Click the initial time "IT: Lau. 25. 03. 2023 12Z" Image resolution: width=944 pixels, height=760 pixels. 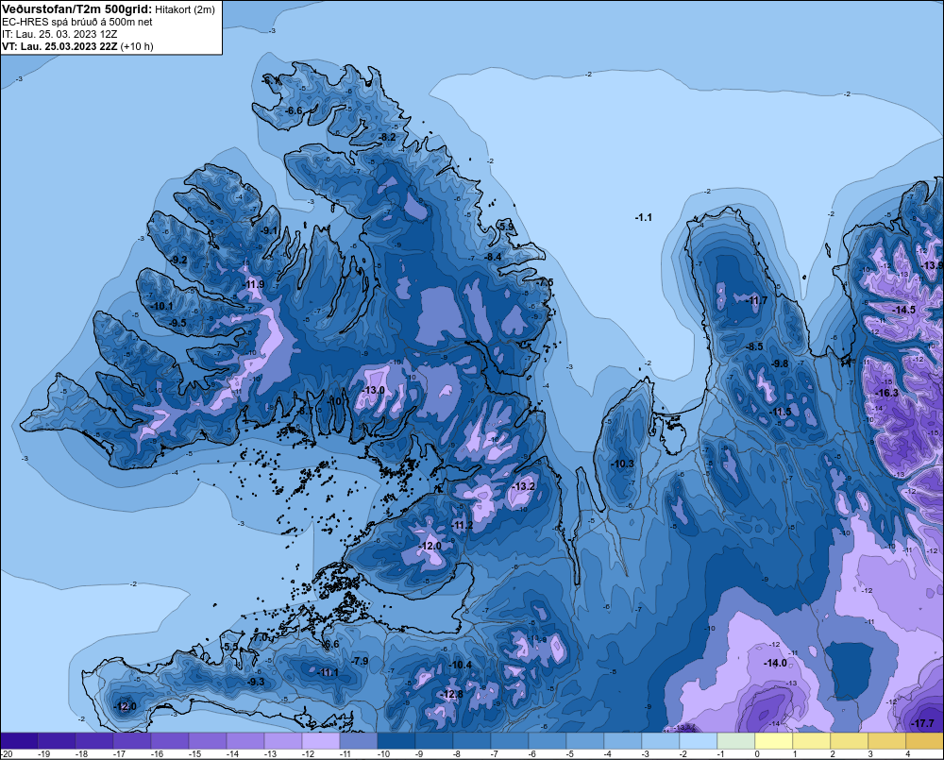(x=59, y=34)
